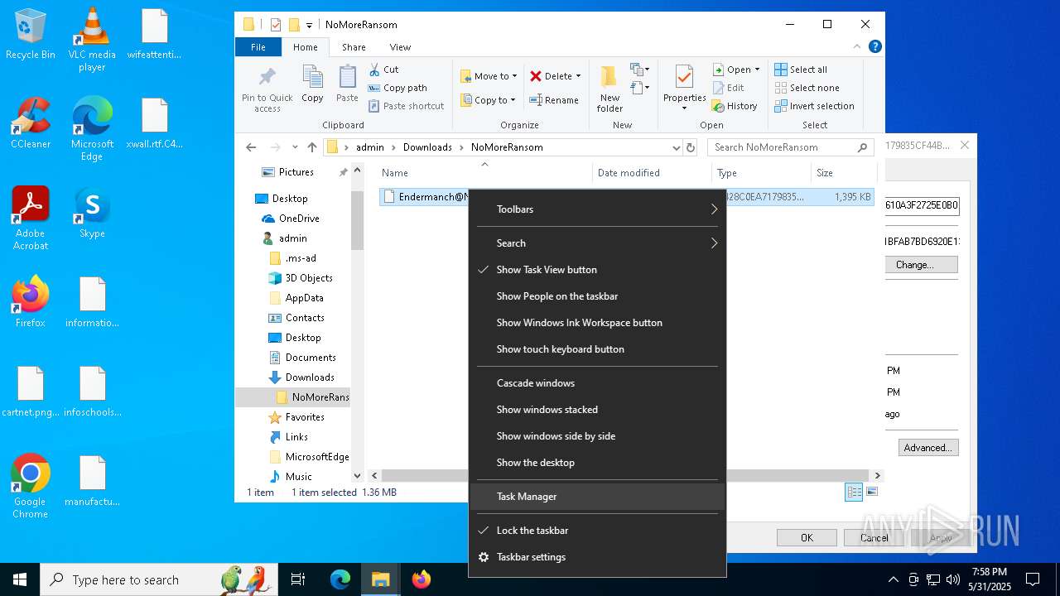The image size is (1060, 596).
Task: Switch to the Share ribbon tab
Action: tap(354, 47)
